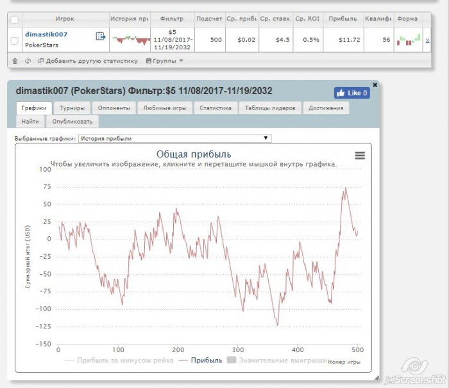449x388 pixels.
Task: Tick the header select-all checkbox
Action: (14, 19)
